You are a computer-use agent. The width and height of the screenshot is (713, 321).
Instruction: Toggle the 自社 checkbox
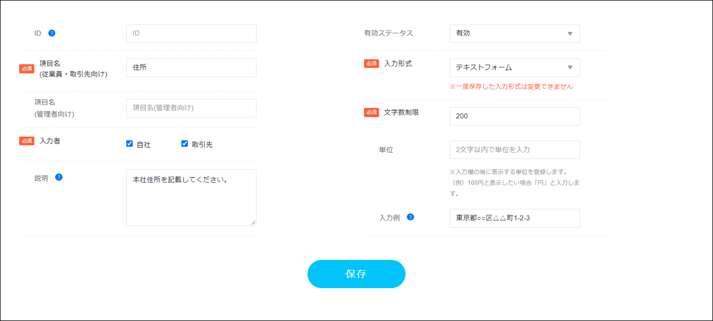pyautogui.click(x=130, y=144)
